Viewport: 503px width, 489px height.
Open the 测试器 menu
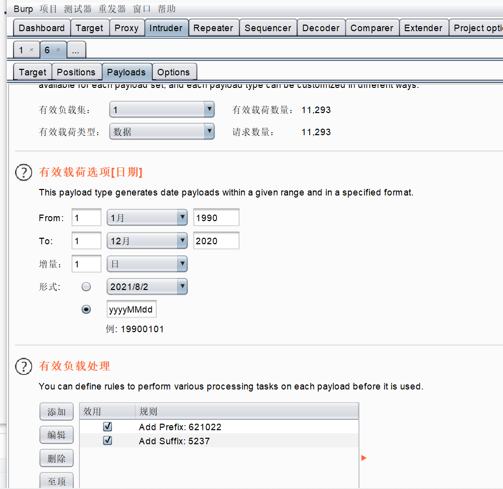[78, 9]
